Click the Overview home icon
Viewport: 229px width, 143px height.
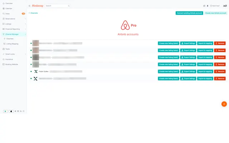4,3
